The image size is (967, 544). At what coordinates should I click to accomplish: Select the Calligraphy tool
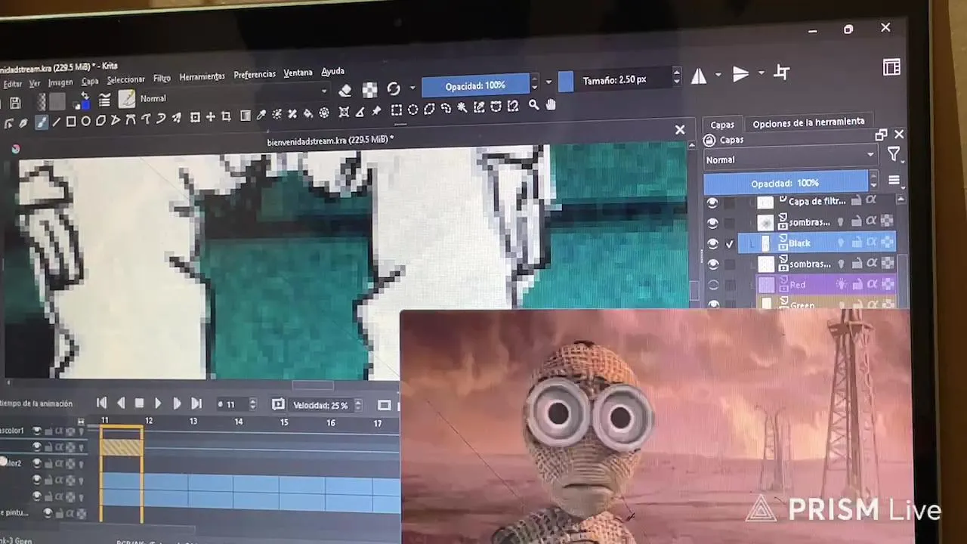point(23,122)
